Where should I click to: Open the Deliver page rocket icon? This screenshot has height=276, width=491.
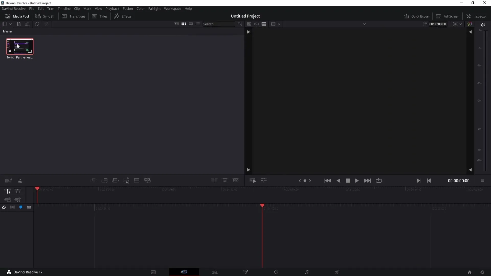(x=337, y=272)
